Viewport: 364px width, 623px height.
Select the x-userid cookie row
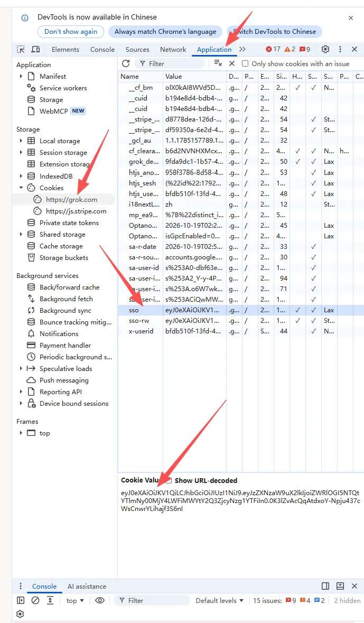pos(241,331)
